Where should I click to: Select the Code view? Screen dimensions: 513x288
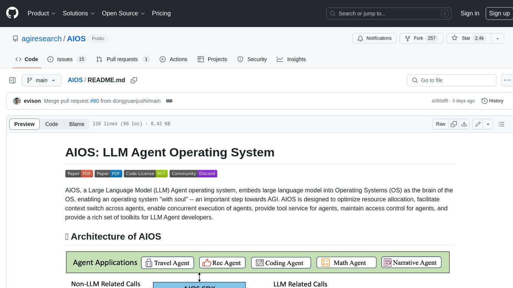pyautogui.click(x=52, y=124)
